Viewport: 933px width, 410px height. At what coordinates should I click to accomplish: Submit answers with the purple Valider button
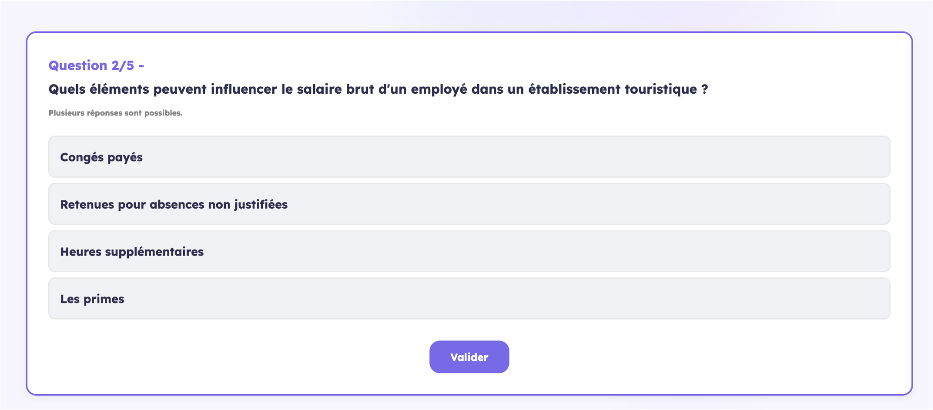coord(469,357)
